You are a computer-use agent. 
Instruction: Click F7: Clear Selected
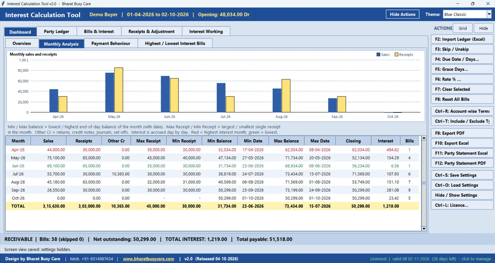462,89
